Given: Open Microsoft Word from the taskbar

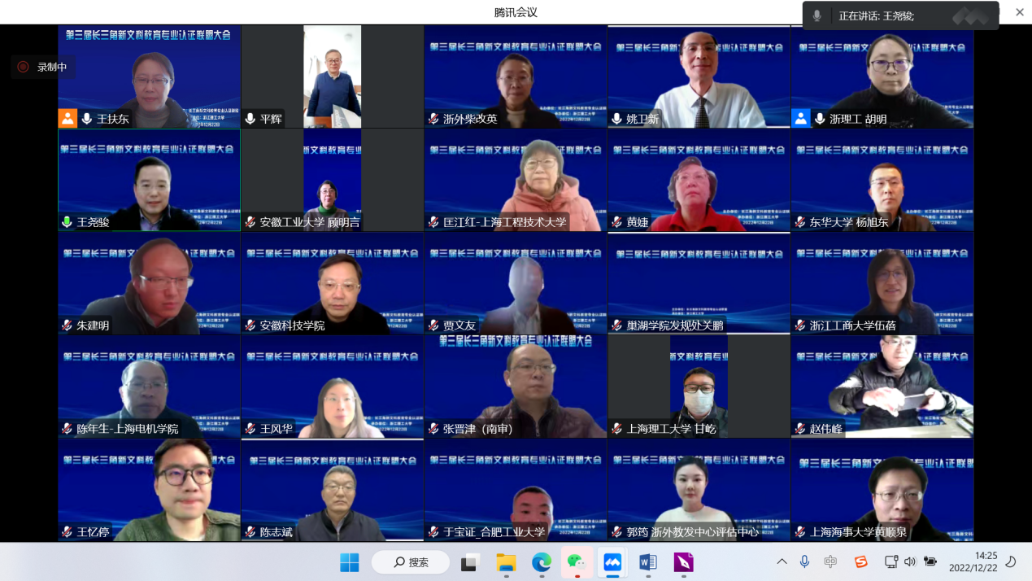Looking at the screenshot, I should [647, 562].
